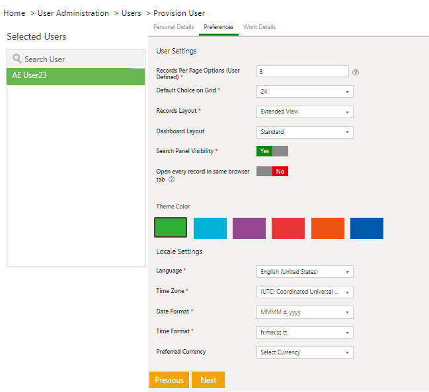Screen dimensions: 429x392
Task: Click the Records Per Page Options input field
Action: tap(302, 71)
